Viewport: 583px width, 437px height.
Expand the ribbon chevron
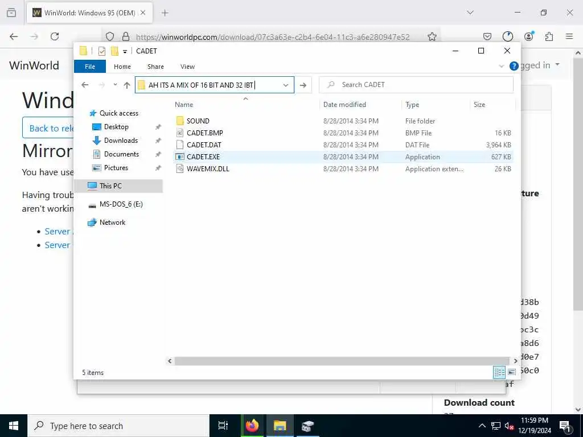click(x=501, y=66)
